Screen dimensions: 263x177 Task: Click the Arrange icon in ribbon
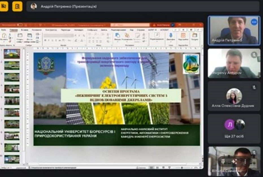click(x=127, y=36)
